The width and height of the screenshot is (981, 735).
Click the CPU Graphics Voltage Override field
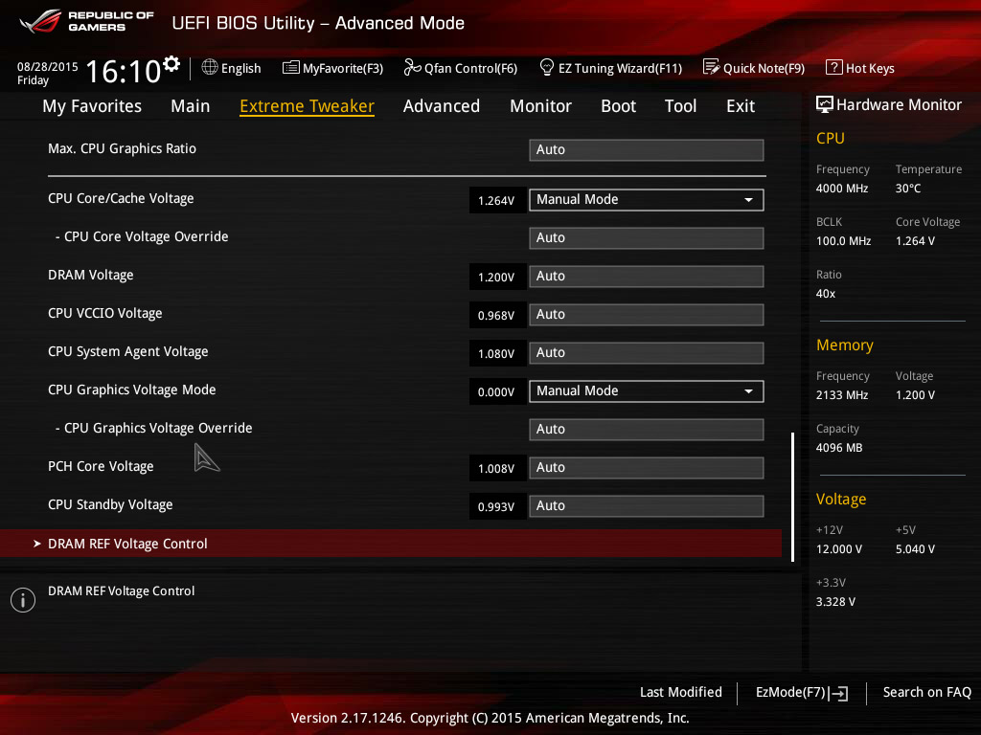tap(647, 430)
